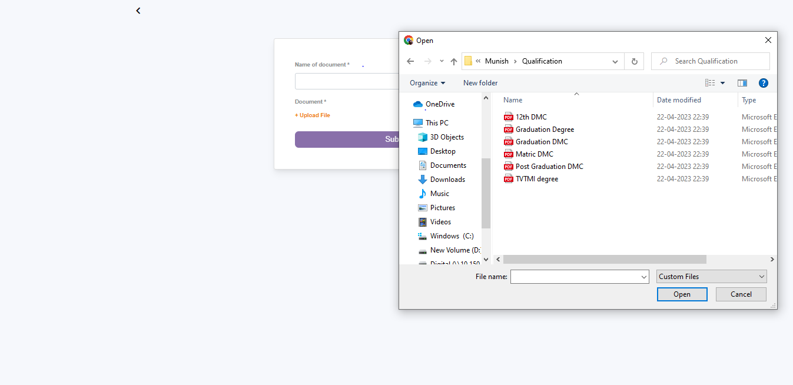Open OneDrive in the navigation pane

tap(440, 104)
